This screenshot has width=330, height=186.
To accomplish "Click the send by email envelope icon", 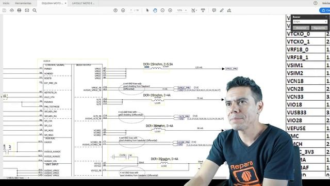I will [x=27, y=10].
